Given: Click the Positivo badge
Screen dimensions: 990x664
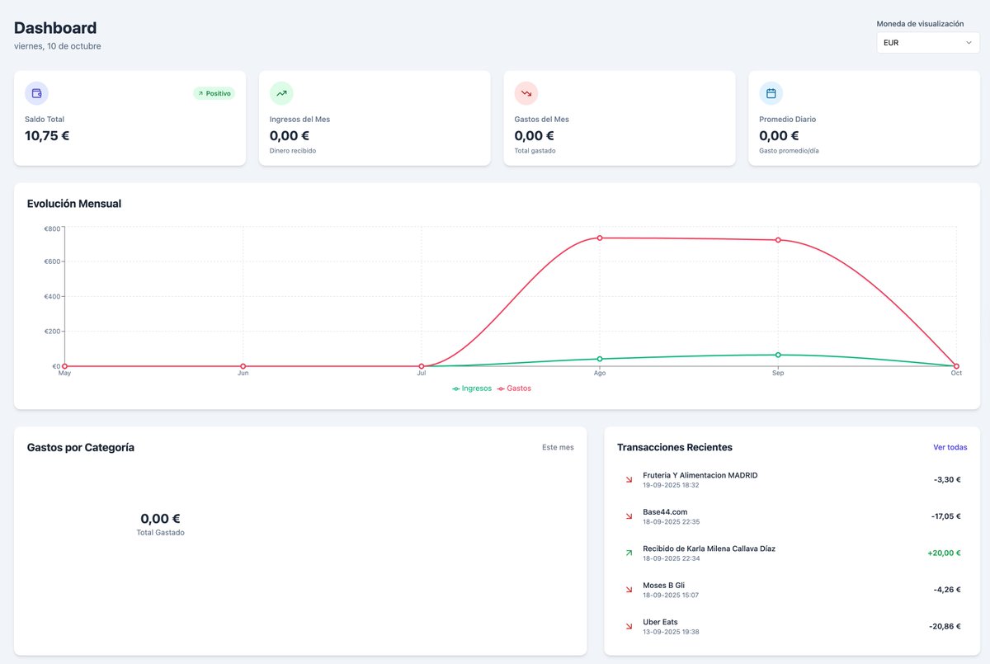Looking at the screenshot, I should [x=214, y=93].
